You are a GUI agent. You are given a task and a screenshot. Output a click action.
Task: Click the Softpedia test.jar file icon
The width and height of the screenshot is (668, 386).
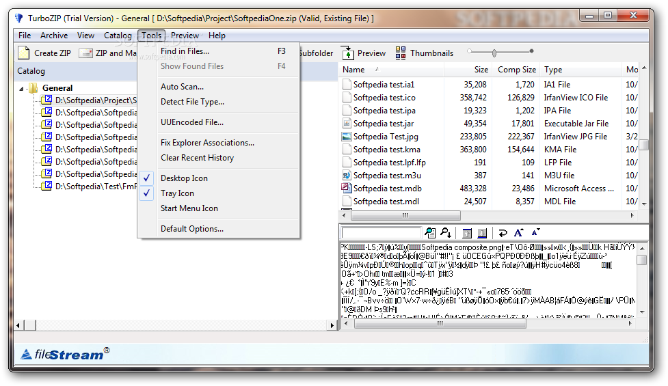347,124
